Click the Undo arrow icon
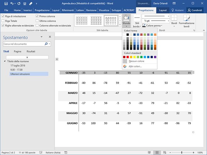Viewport: 207px width, 155px height. (x=12, y=3)
